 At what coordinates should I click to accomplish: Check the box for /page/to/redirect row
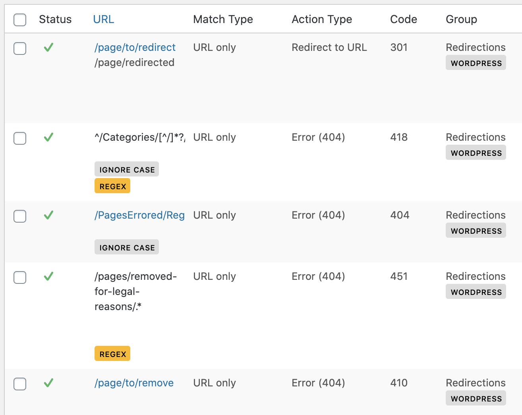pos(20,48)
